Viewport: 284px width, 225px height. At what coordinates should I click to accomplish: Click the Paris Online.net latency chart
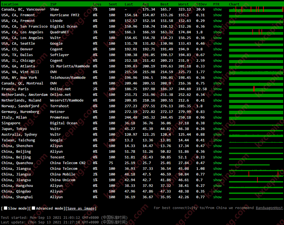coord(256,89)
